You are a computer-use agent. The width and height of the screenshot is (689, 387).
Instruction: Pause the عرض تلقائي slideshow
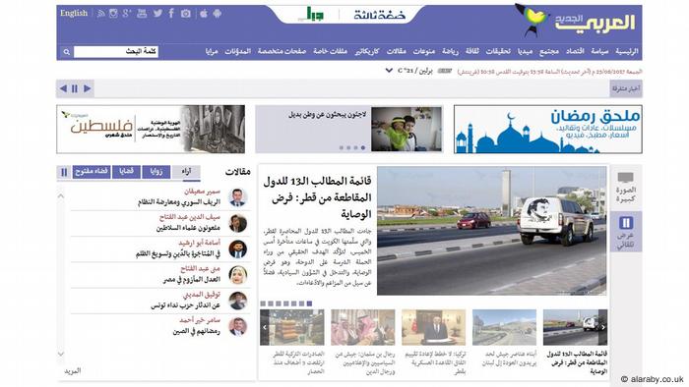pyautogui.click(x=626, y=223)
